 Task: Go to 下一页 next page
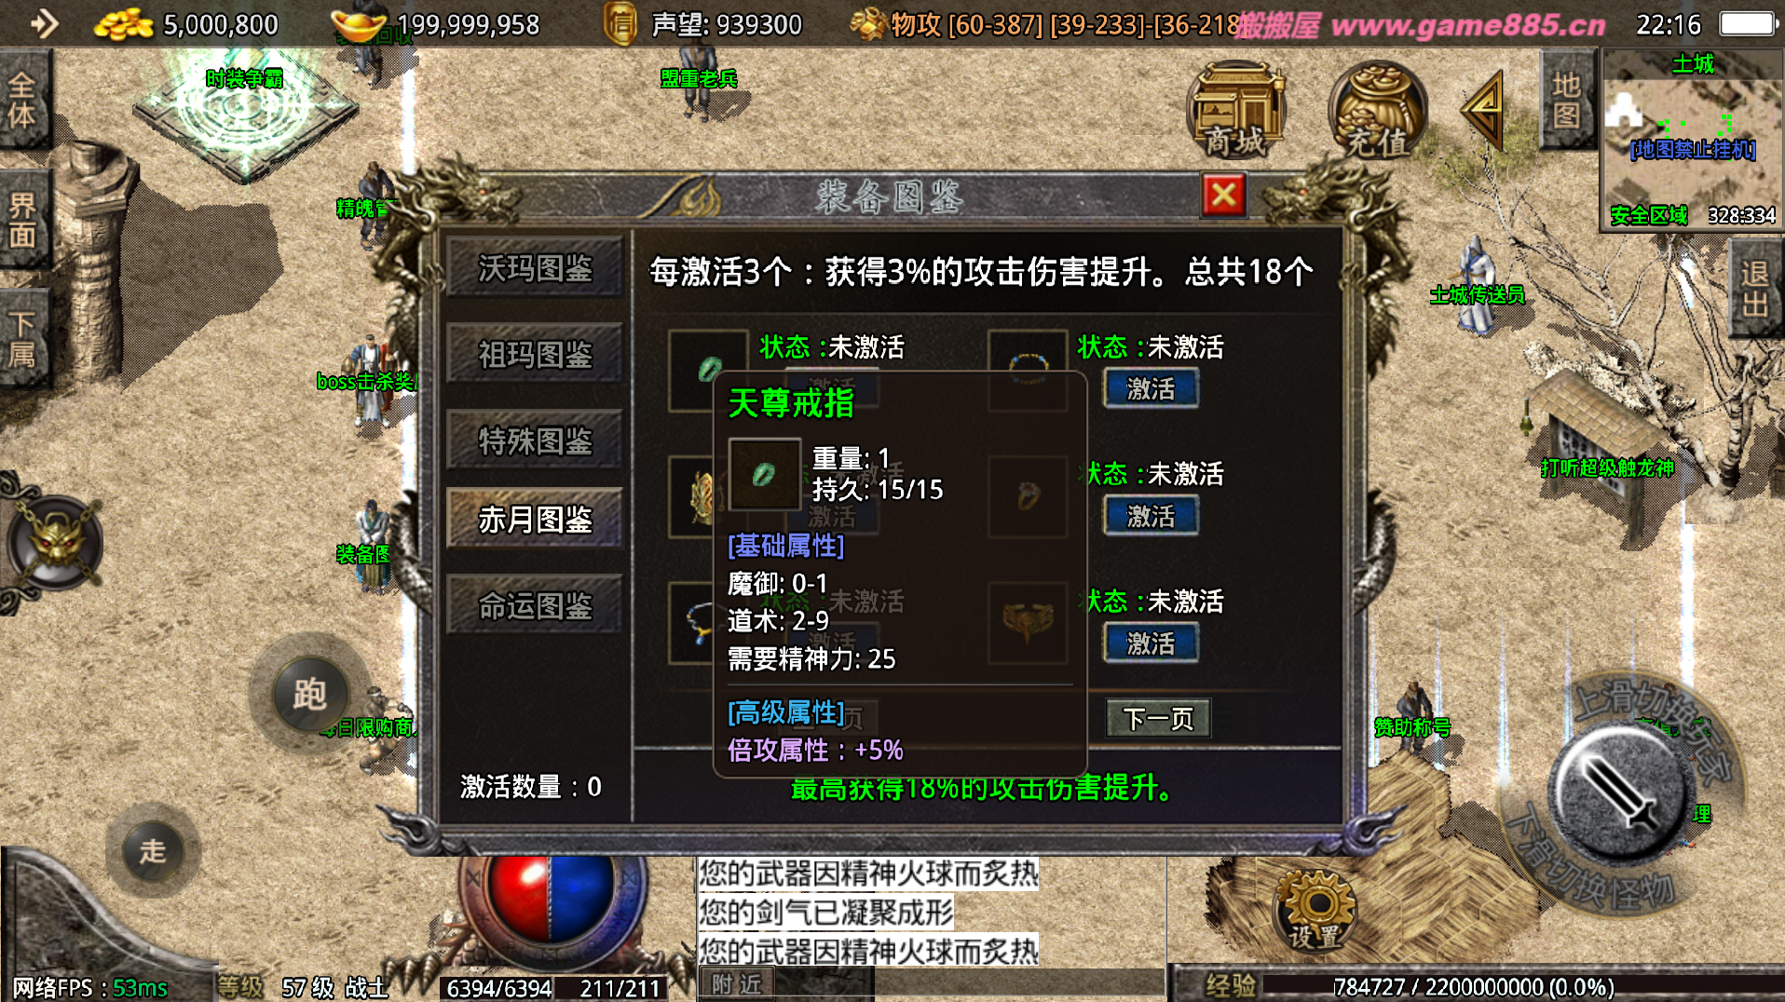coord(1158,718)
